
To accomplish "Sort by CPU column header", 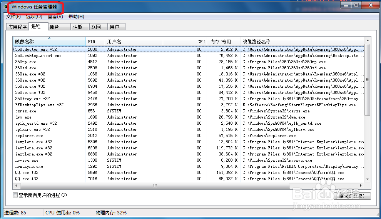I will coord(185,42).
